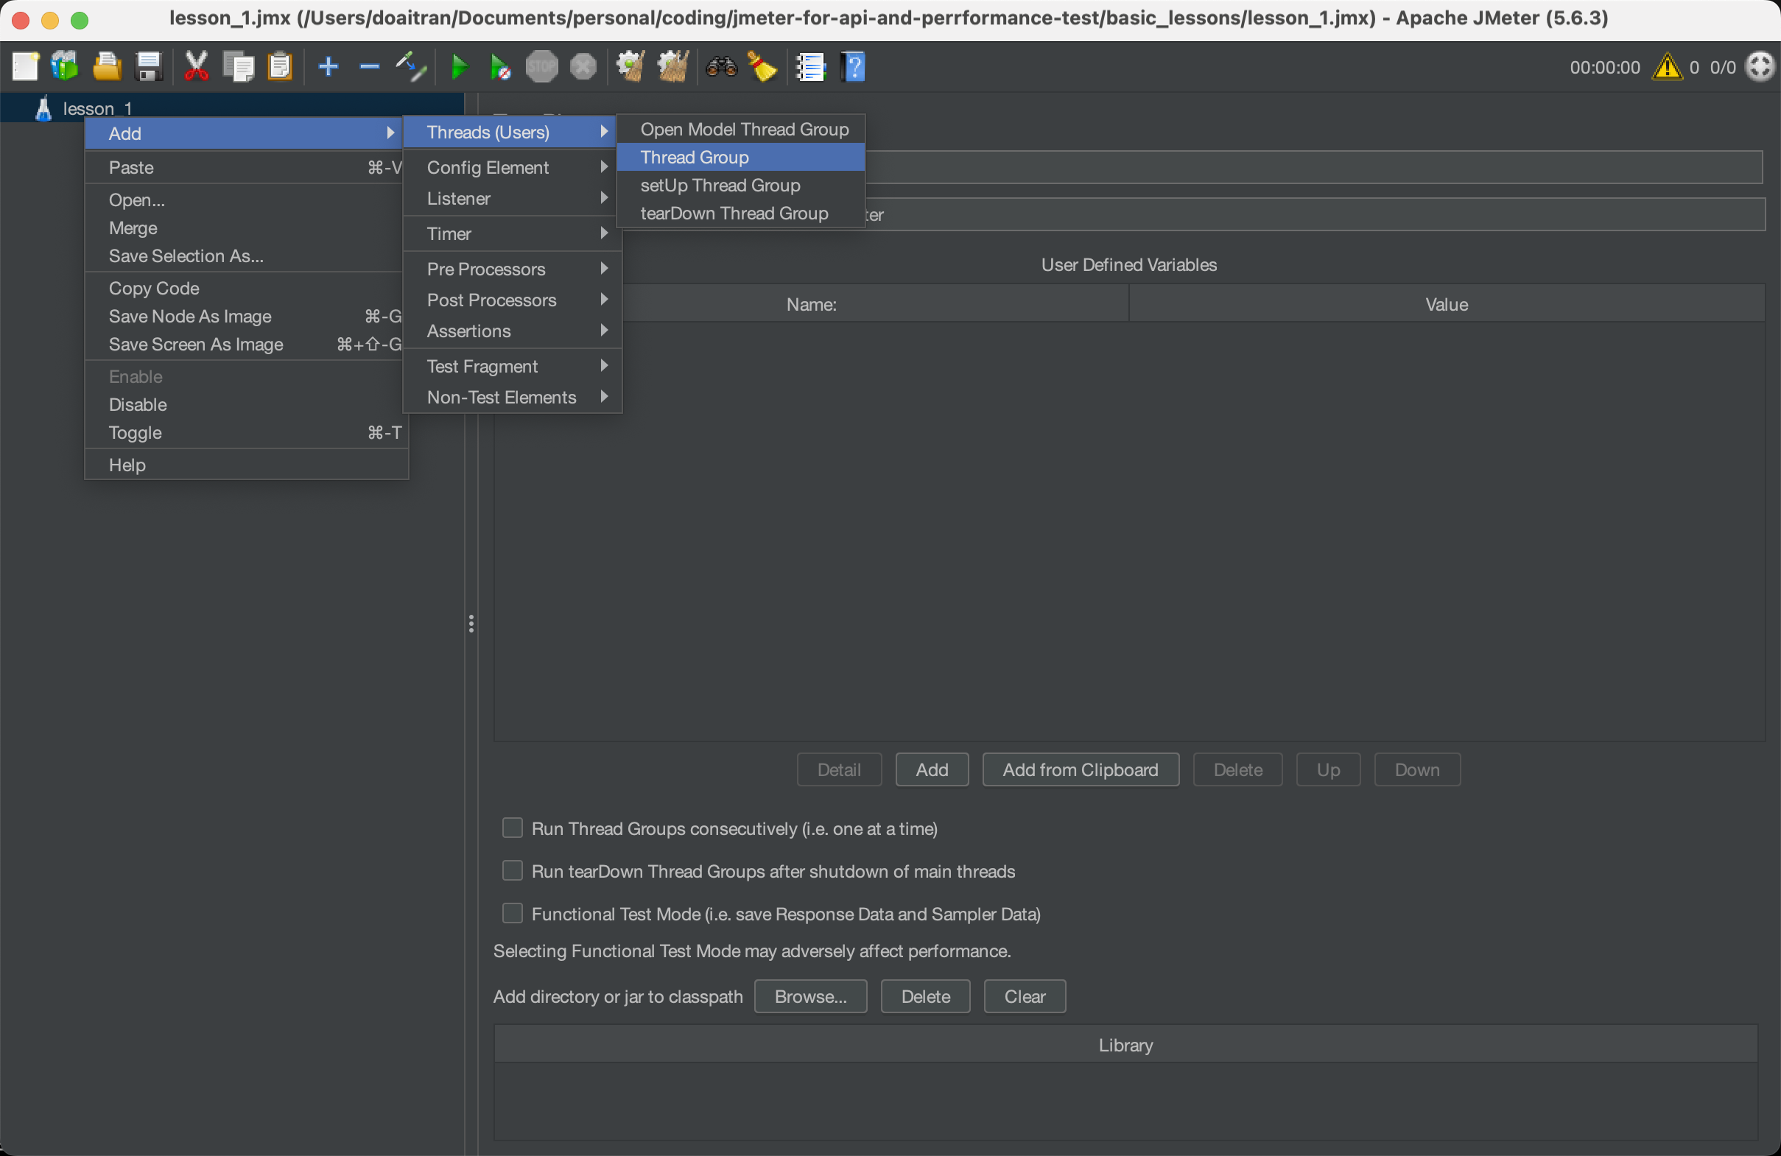Expand the Non-Test Elements submenu
Image resolution: width=1781 pixels, height=1156 pixels.
(513, 398)
